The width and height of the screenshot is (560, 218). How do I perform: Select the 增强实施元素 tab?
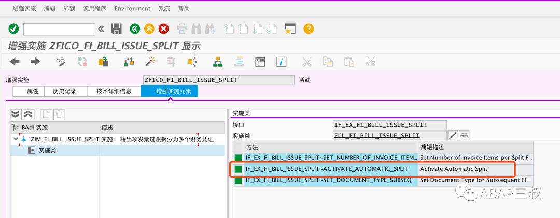(x=170, y=91)
